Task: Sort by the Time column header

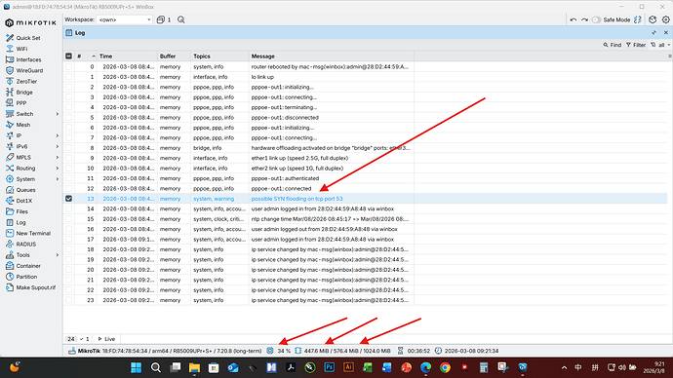Action: click(127, 57)
